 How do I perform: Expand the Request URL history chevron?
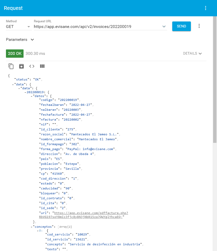(x=164, y=26)
